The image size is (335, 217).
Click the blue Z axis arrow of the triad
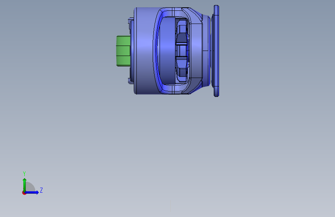pos(32,192)
